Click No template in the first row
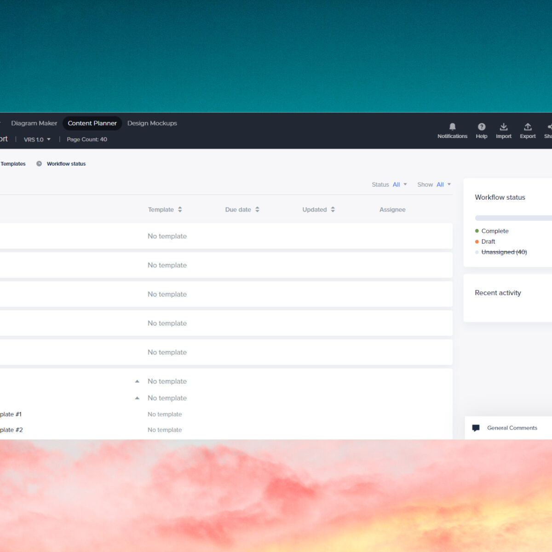Screen dimensions: 552x552 [167, 236]
